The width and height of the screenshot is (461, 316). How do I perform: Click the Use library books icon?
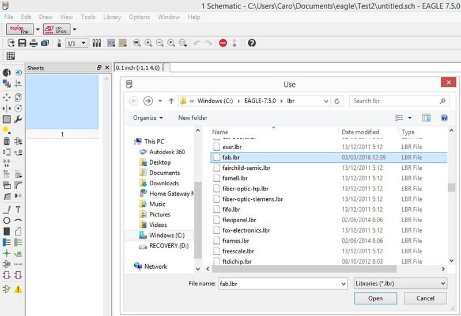coord(97,43)
